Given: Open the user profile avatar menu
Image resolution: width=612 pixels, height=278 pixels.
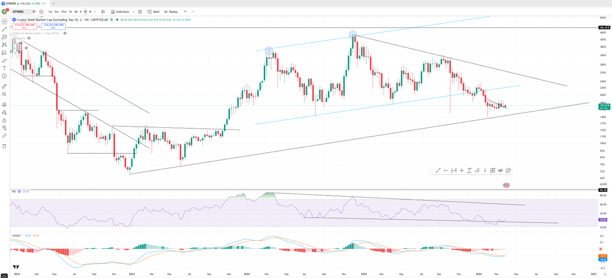Looking at the screenshot, I should pos(4,11).
